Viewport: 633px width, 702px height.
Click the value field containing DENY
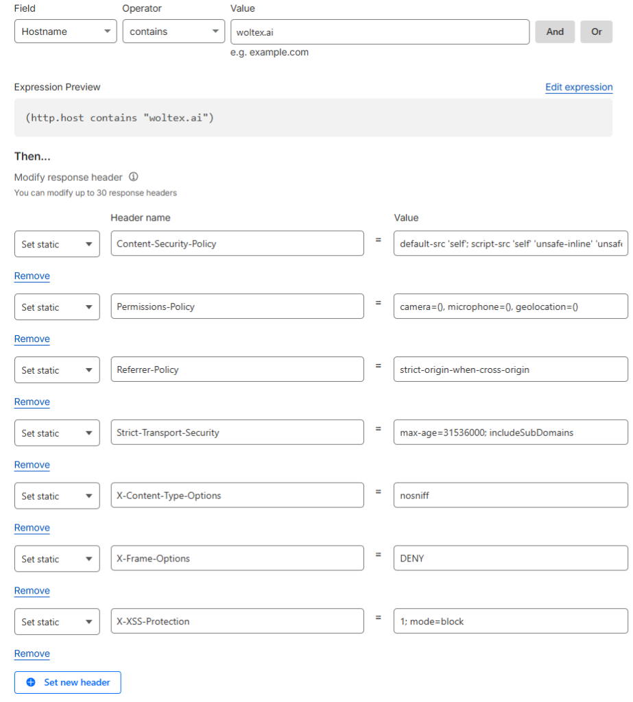pos(510,558)
